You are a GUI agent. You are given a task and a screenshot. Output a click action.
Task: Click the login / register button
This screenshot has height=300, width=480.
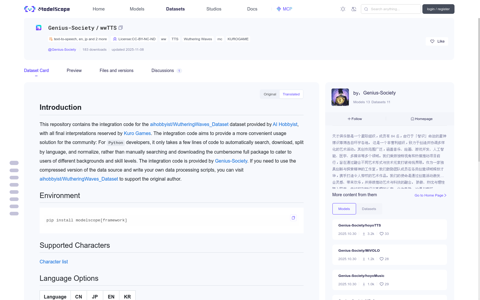[438, 9]
